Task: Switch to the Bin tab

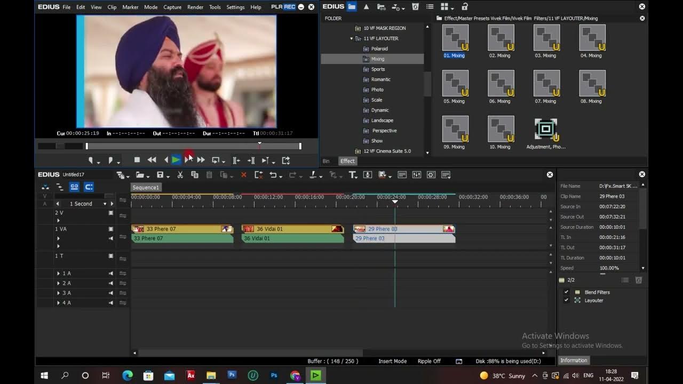Action: [326, 161]
